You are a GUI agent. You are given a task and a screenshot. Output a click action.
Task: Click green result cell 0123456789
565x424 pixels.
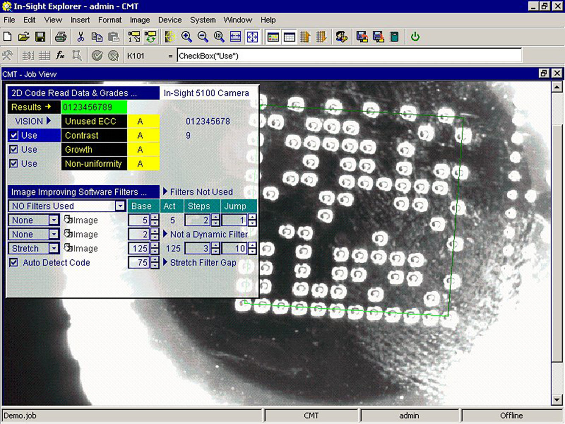[x=94, y=107]
